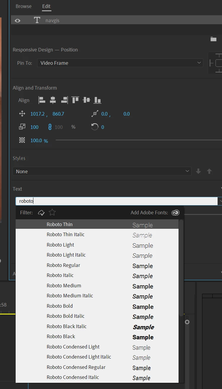
Task: Click the Add Adobe Fonts Creative Cloud icon
Action: click(176, 213)
